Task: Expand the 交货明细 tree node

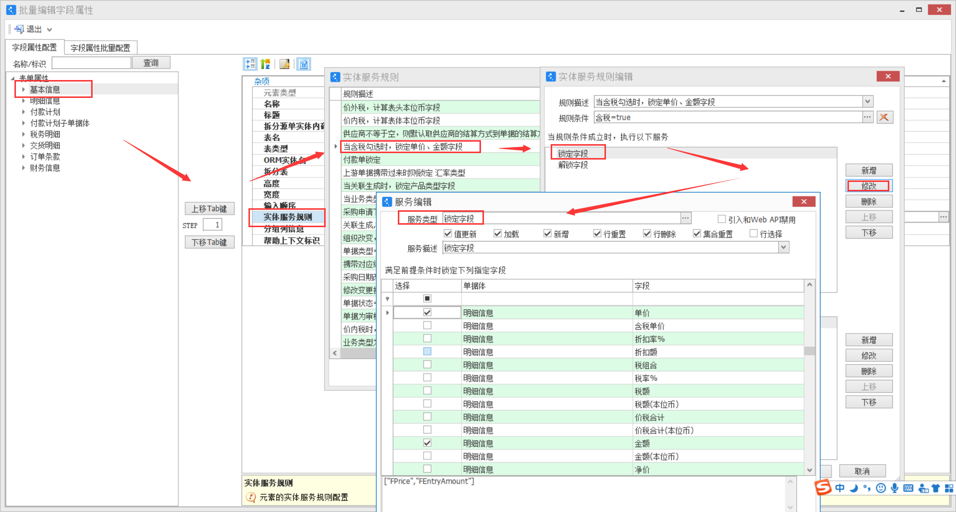Action: [x=23, y=146]
